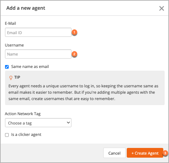Uncheck Same name as email checkbox
Image resolution: width=169 pixels, height=163 pixels.
coord(7,67)
